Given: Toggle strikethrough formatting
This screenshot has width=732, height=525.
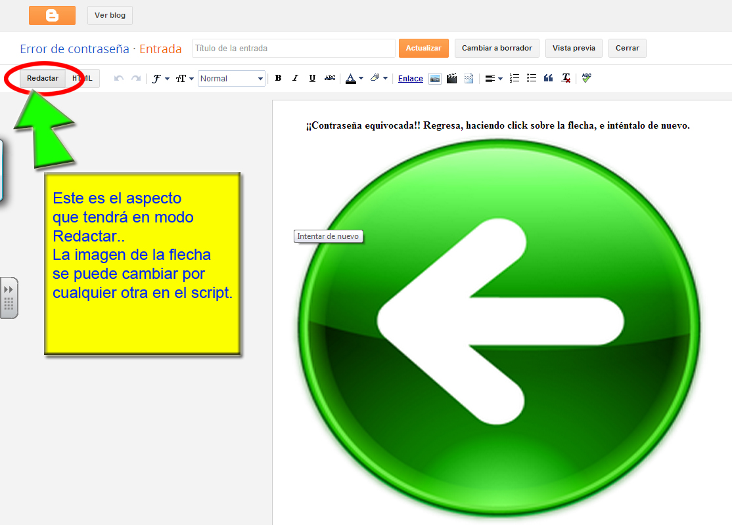Looking at the screenshot, I should coord(329,78).
